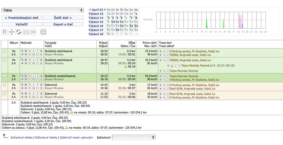Expand plus beside italic Tesco Pezinok waypoint
This screenshot has width=283, height=145.
(x=168, y=65)
